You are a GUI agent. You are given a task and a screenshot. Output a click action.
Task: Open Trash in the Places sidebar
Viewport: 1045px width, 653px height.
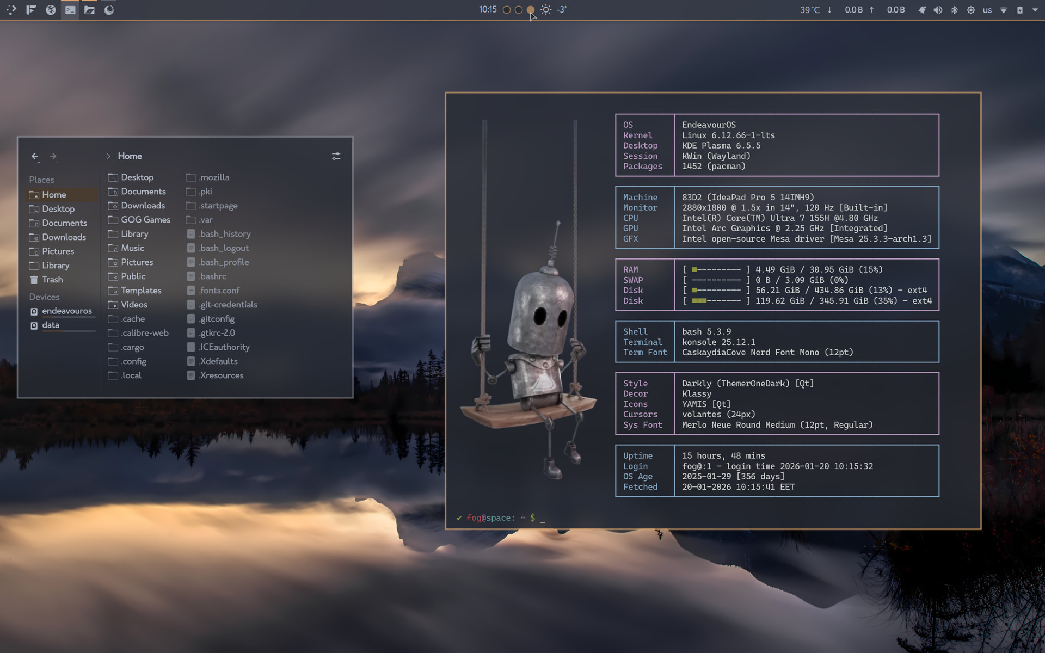click(x=52, y=280)
